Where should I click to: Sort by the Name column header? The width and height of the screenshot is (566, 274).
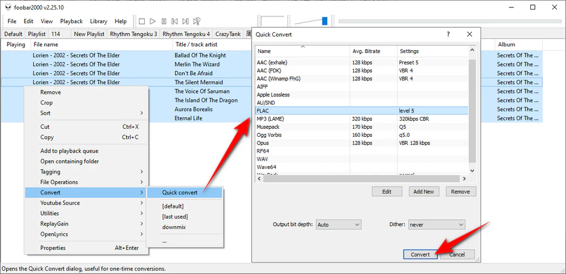pos(302,51)
